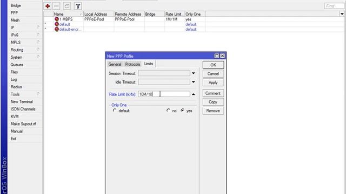The height and width of the screenshot is (194, 346).
Task: Sort by the Name column header
Action: 68,14
